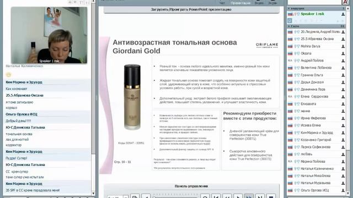Click user icon beside Исаева Елена
The height and width of the screenshot is (198, 353).
pos(343,125)
